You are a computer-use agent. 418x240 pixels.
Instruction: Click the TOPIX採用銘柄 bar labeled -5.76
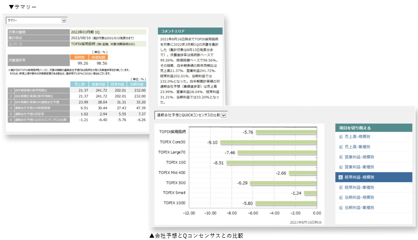286,132
